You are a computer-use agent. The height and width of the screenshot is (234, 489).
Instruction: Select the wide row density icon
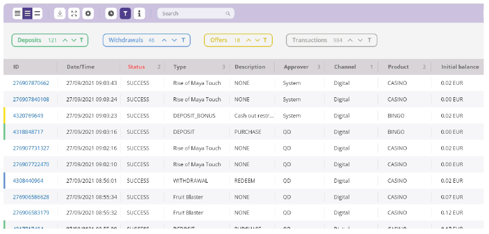coord(37,14)
